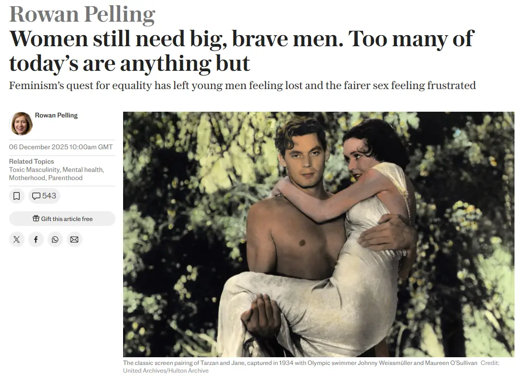Click the Gift this article free button
The height and width of the screenshot is (376, 527).
[x=62, y=219]
